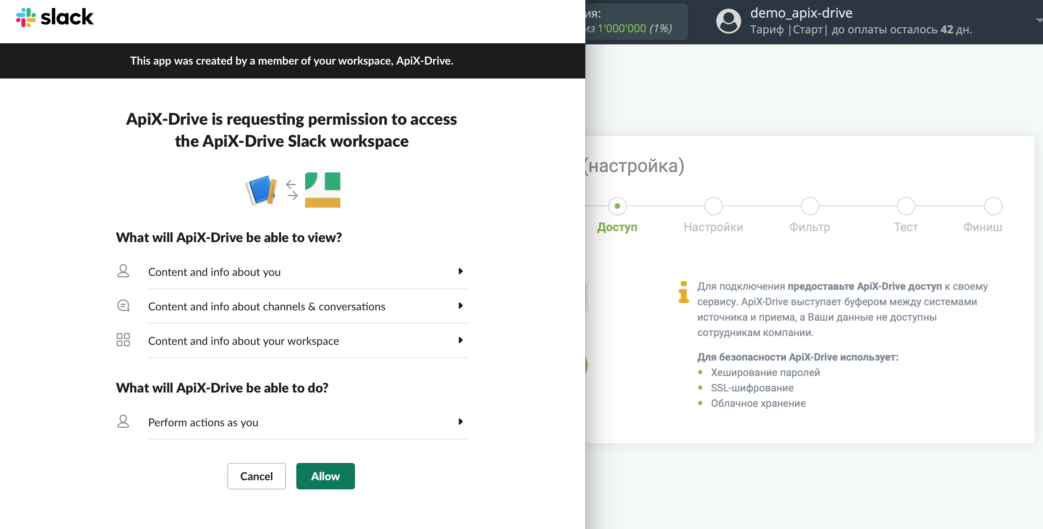Click the Для безопасности ApiX-Drive использует heading

(798, 357)
